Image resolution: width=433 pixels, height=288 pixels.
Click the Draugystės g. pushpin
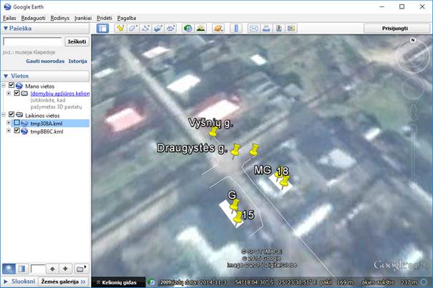pyautogui.click(x=235, y=151)
